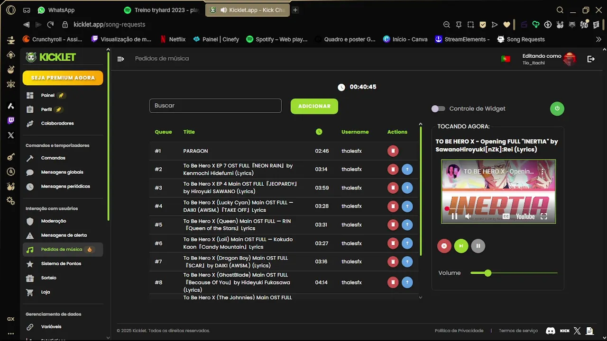The width and height of the screenshot is (607, 341).
Task: Open Discord icon in footer
Action: pos(551,331)
